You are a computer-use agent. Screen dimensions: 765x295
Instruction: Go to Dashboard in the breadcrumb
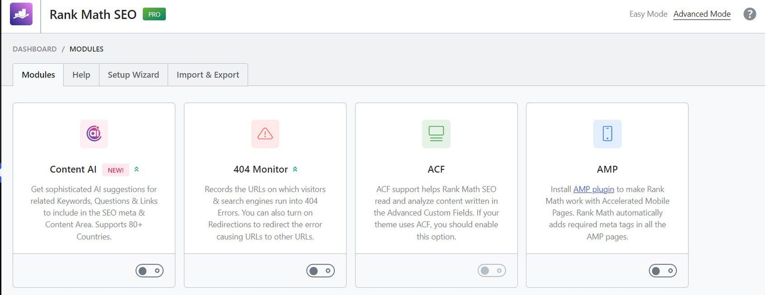(x=34, y=49)
